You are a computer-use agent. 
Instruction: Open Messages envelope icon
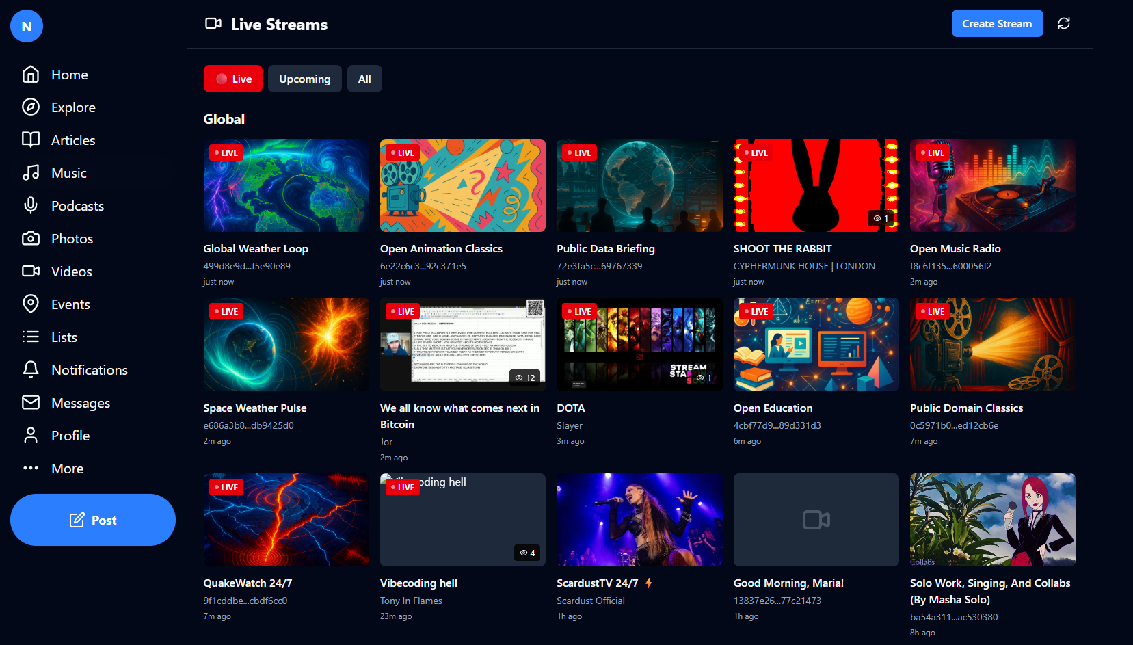click(x=31, y=403)
